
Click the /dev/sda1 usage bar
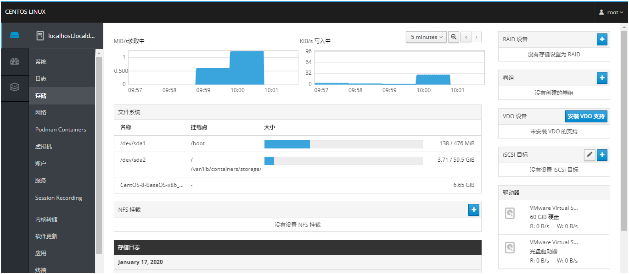coord(343,144)
